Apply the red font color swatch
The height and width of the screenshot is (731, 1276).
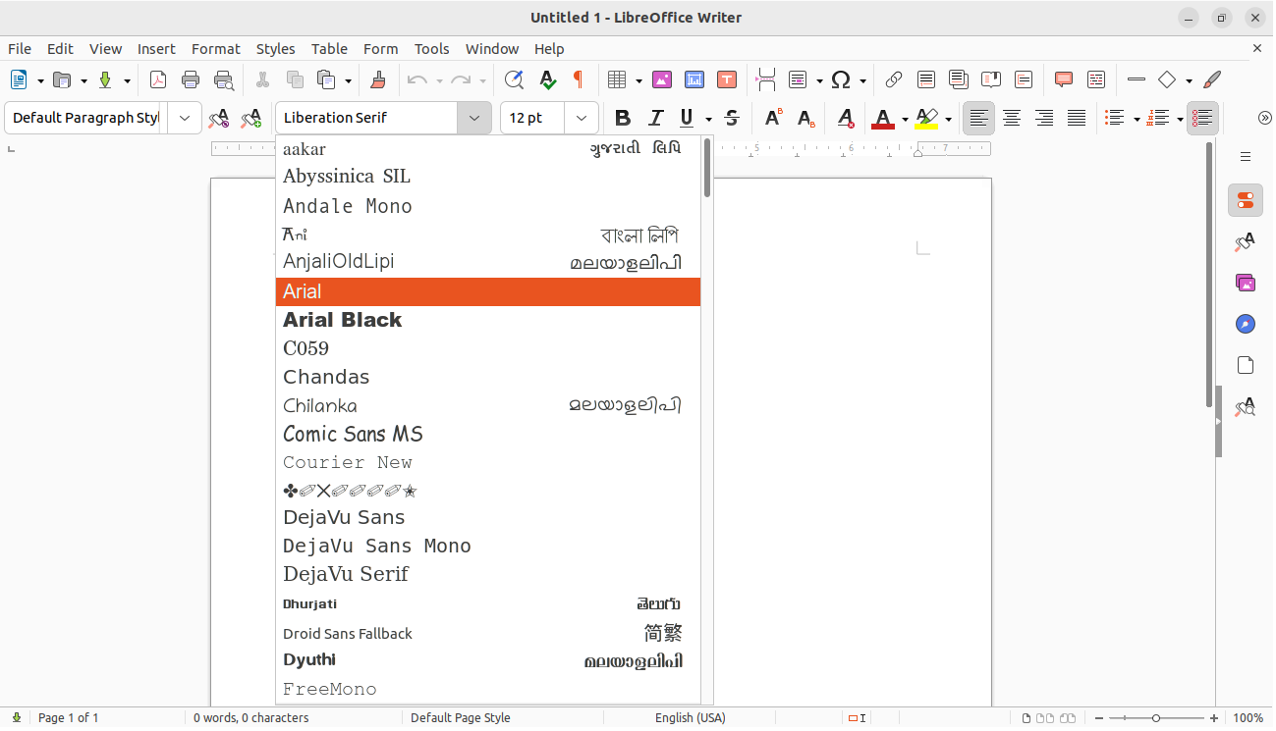pos(882,119)
